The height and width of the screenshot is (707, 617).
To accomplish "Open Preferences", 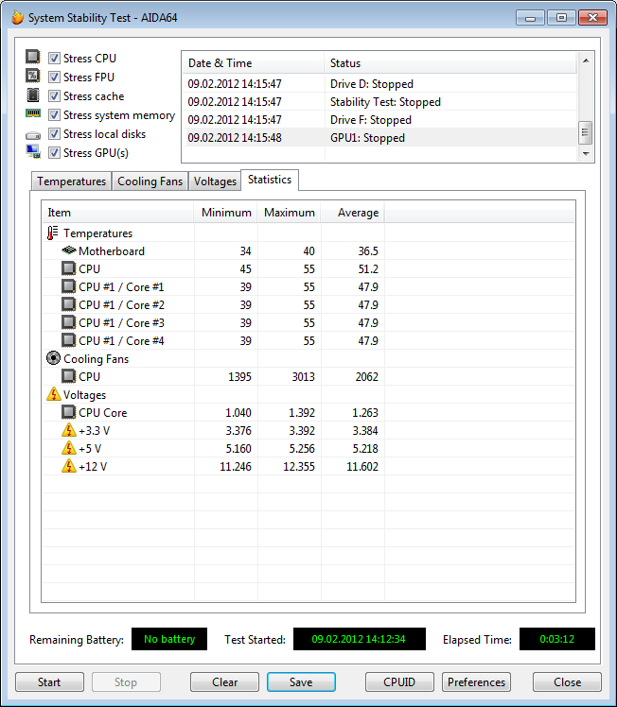I will click(x=476, y=681).
